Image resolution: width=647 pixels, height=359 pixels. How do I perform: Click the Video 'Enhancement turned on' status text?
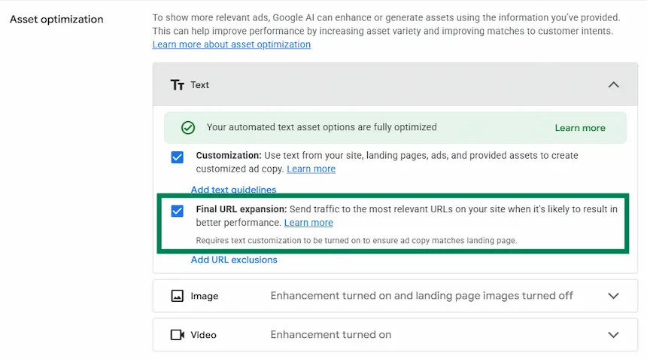click(x=330, y=335)
